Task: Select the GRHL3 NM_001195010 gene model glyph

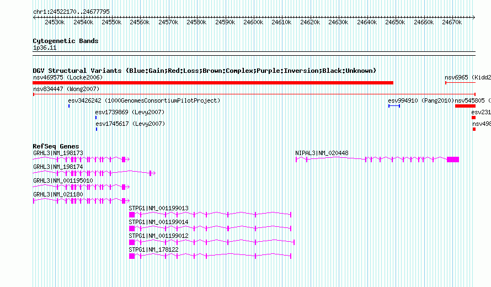Action: coord(81,187)
